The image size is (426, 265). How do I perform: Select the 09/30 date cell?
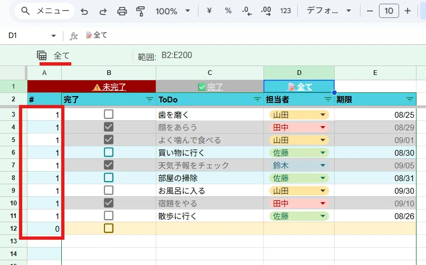(x=375, y=191)
